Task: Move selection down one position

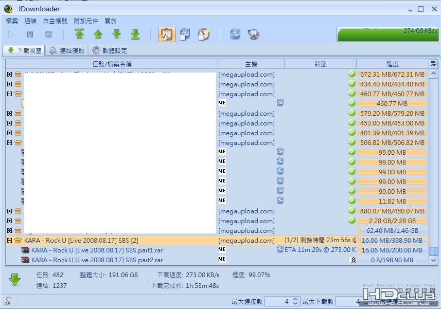Action: coord(116,34)
